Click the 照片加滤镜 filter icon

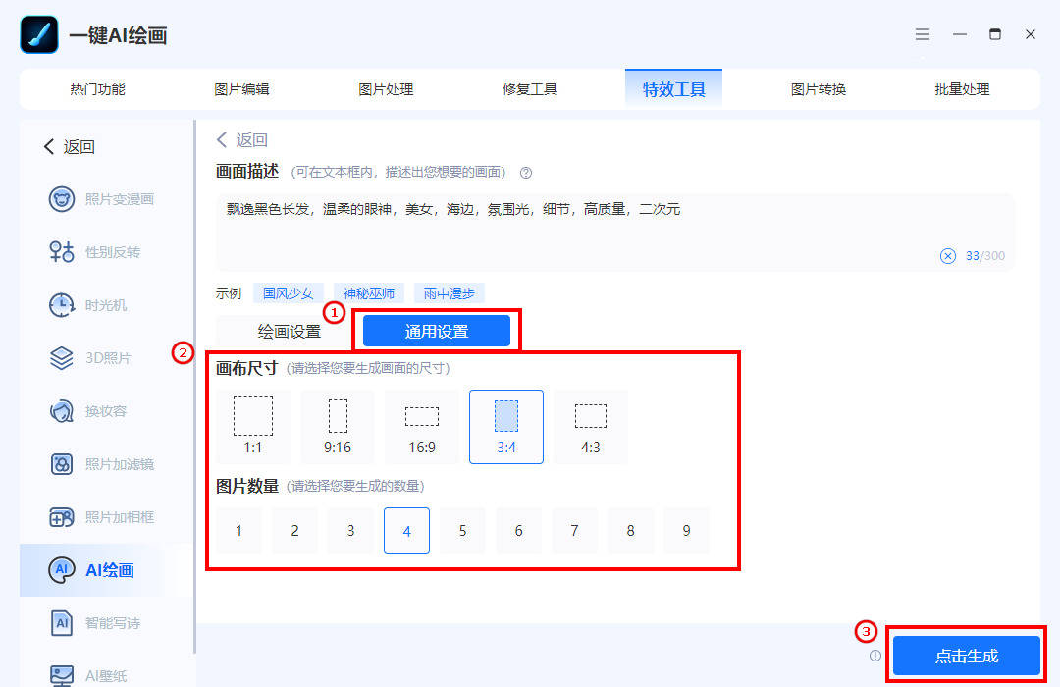pyautogui.click(x=62, y=464)
